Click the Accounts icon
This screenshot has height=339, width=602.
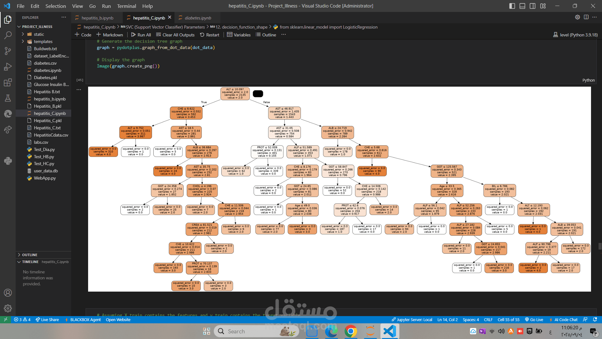click(8, 293)
